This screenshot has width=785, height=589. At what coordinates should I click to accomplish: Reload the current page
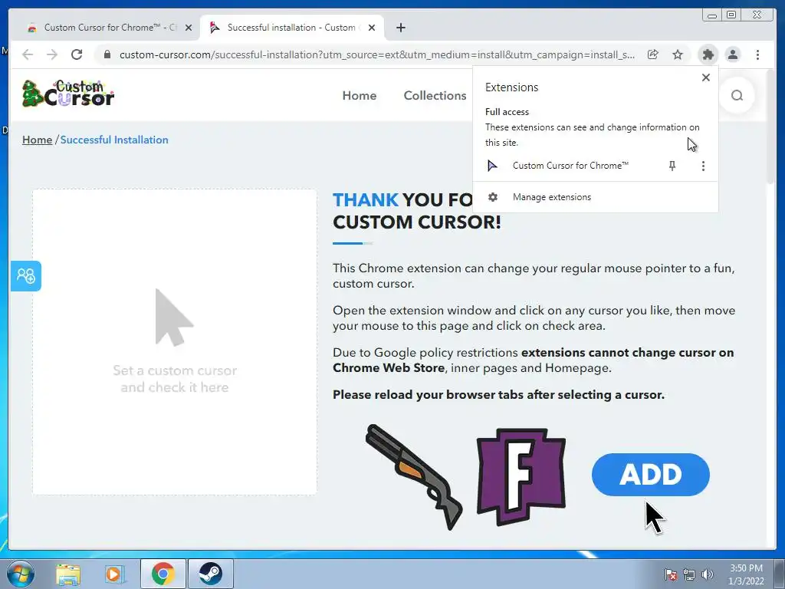pyautogui.click(x=77, y=54)
